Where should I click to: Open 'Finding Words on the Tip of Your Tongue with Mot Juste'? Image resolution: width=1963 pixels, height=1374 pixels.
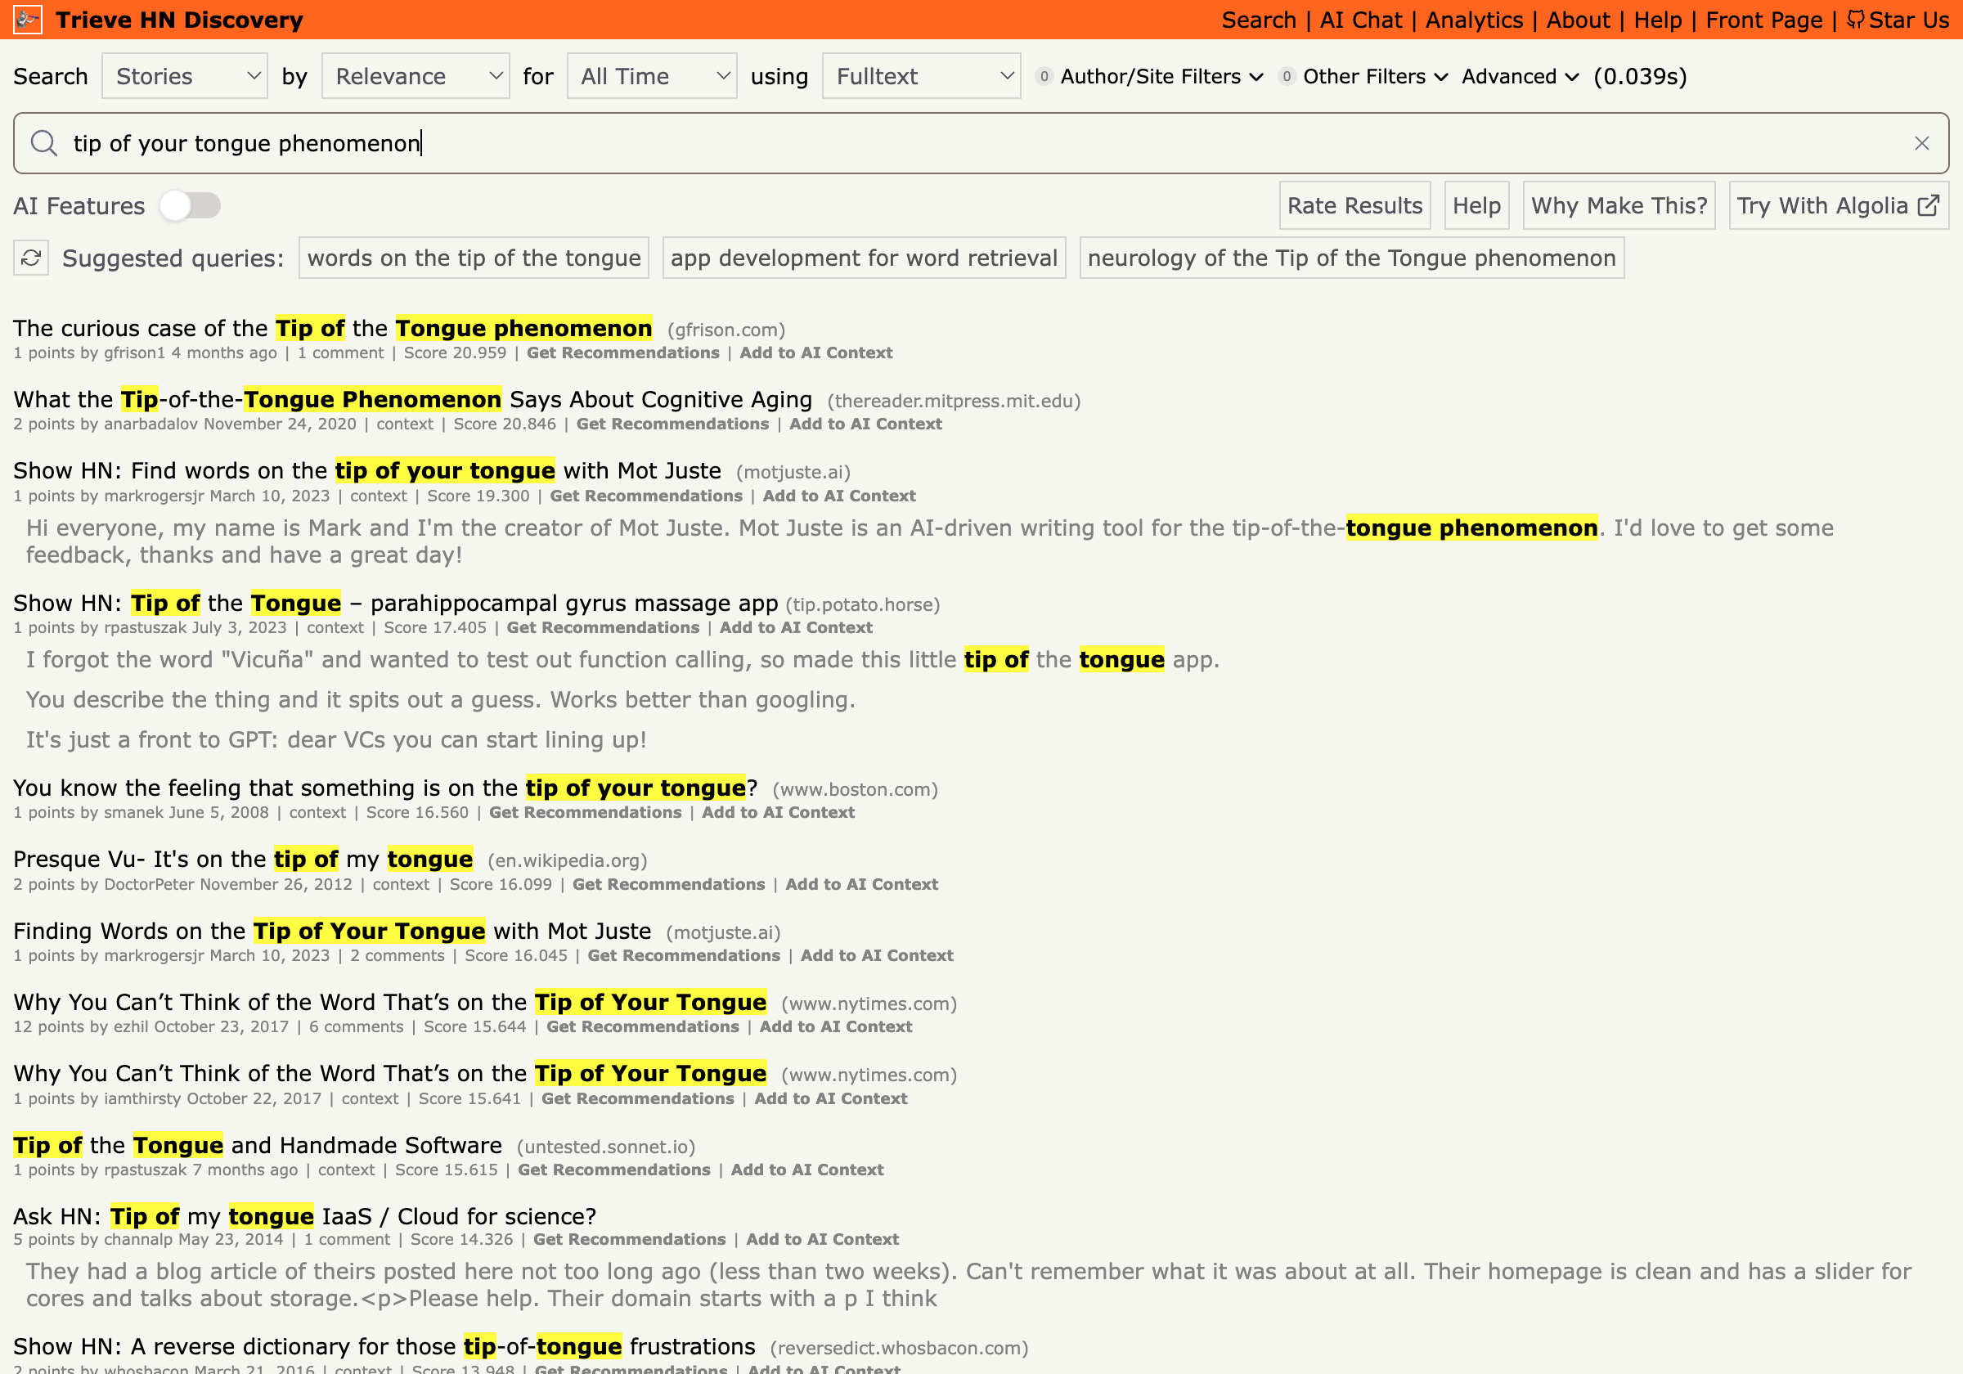click(332, 930)
